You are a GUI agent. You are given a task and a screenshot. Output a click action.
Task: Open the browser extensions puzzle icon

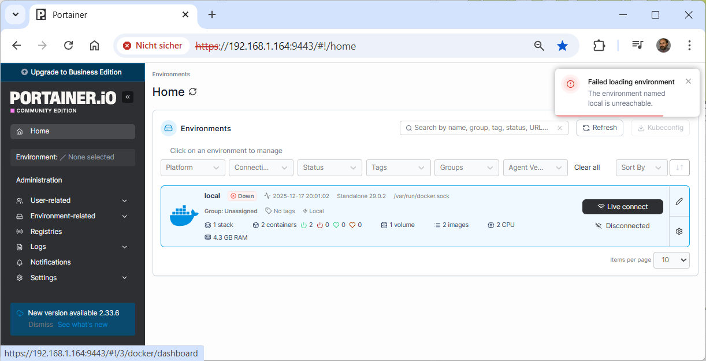pyautogui.click(x=599, y=46)
